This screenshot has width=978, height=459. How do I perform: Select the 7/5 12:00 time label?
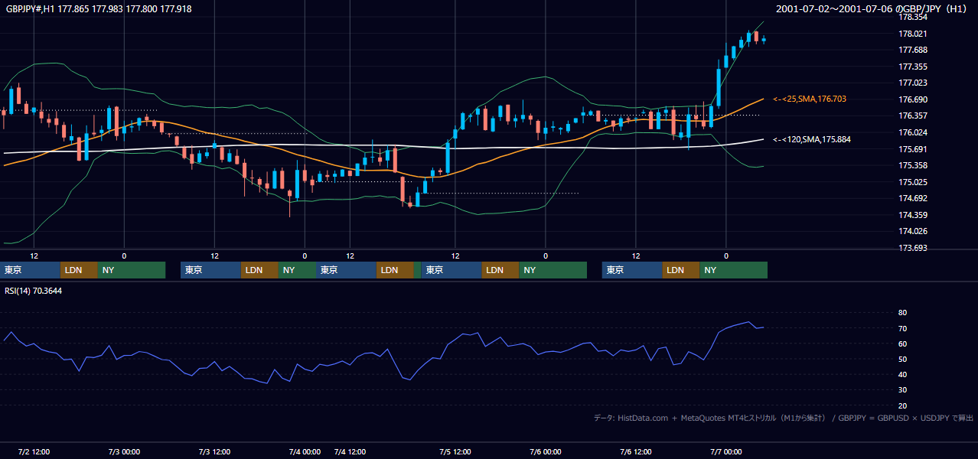tap(455, 452)
